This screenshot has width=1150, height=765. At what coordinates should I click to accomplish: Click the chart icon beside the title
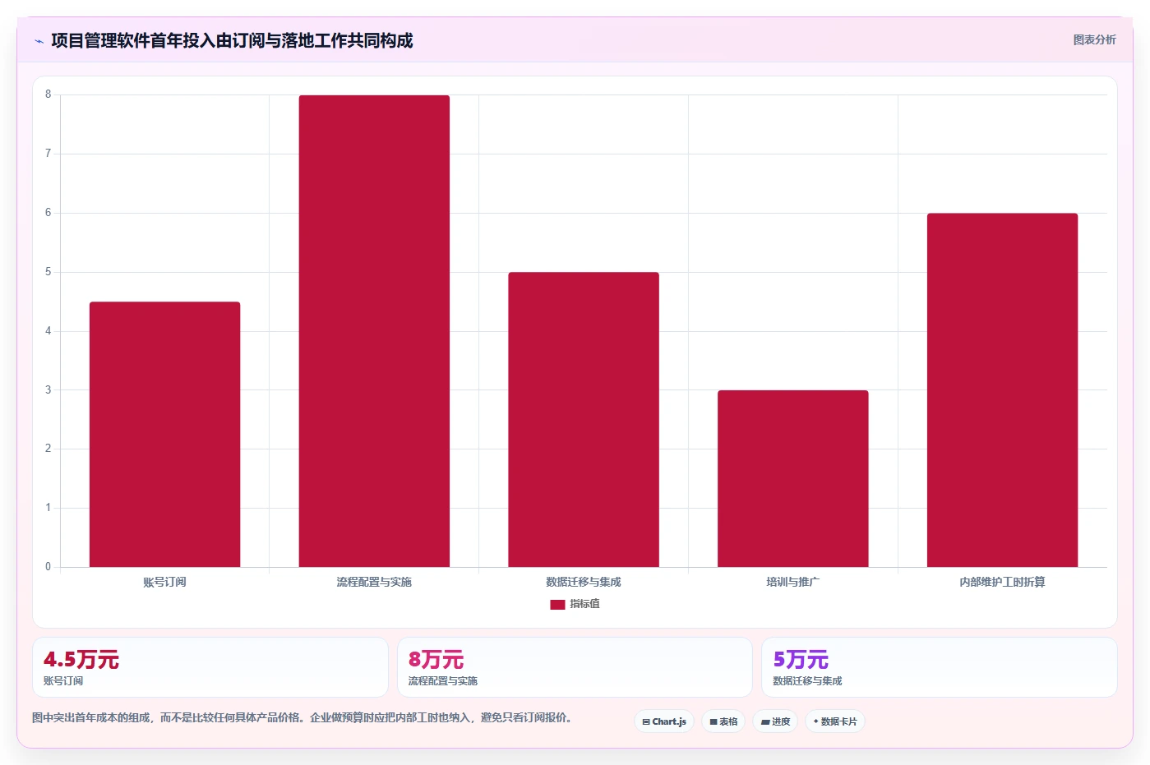click(39, 41)
